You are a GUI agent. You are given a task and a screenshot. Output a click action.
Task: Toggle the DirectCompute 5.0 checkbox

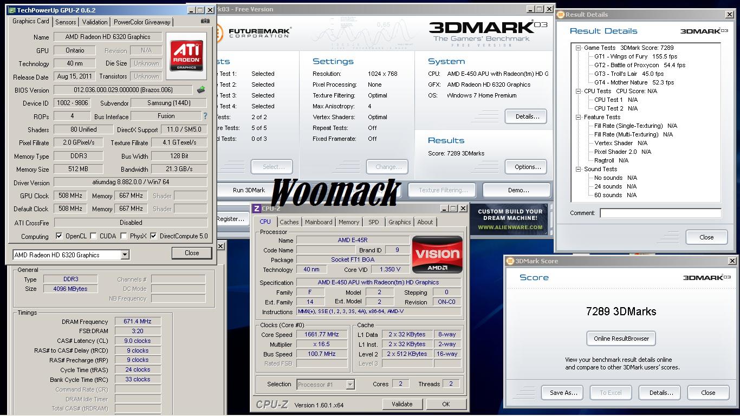154,236
